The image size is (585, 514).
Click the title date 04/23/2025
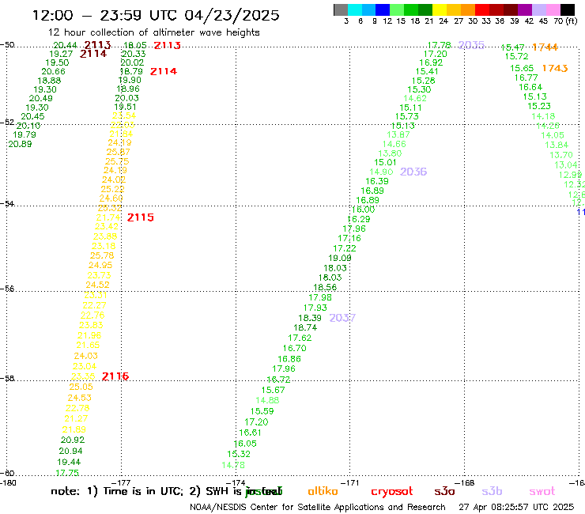click(x=232, y=15)
